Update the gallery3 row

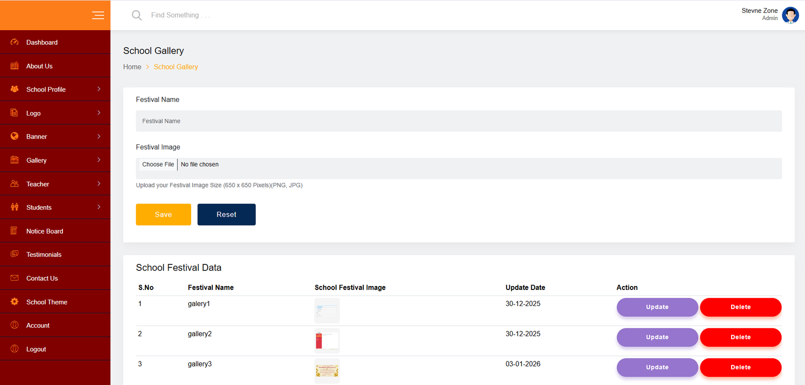coord(657,367)
